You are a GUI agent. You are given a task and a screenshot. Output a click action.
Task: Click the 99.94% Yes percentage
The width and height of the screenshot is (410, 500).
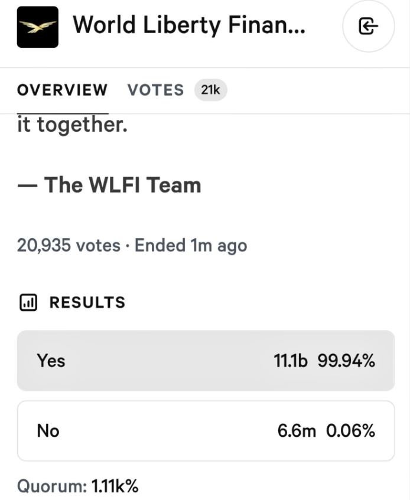[346, 361]
